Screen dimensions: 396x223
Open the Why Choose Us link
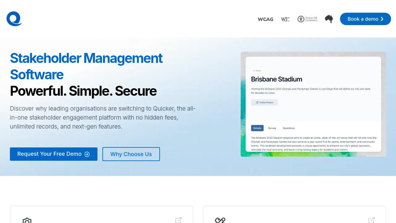point(131,154)
